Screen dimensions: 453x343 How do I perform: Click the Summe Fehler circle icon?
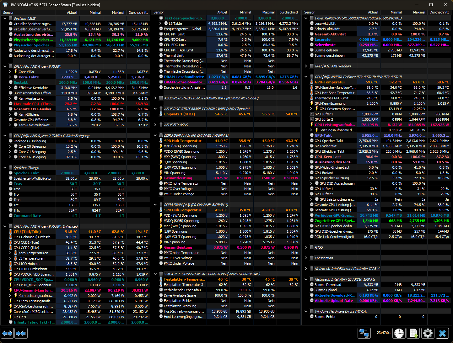point(312,317)
